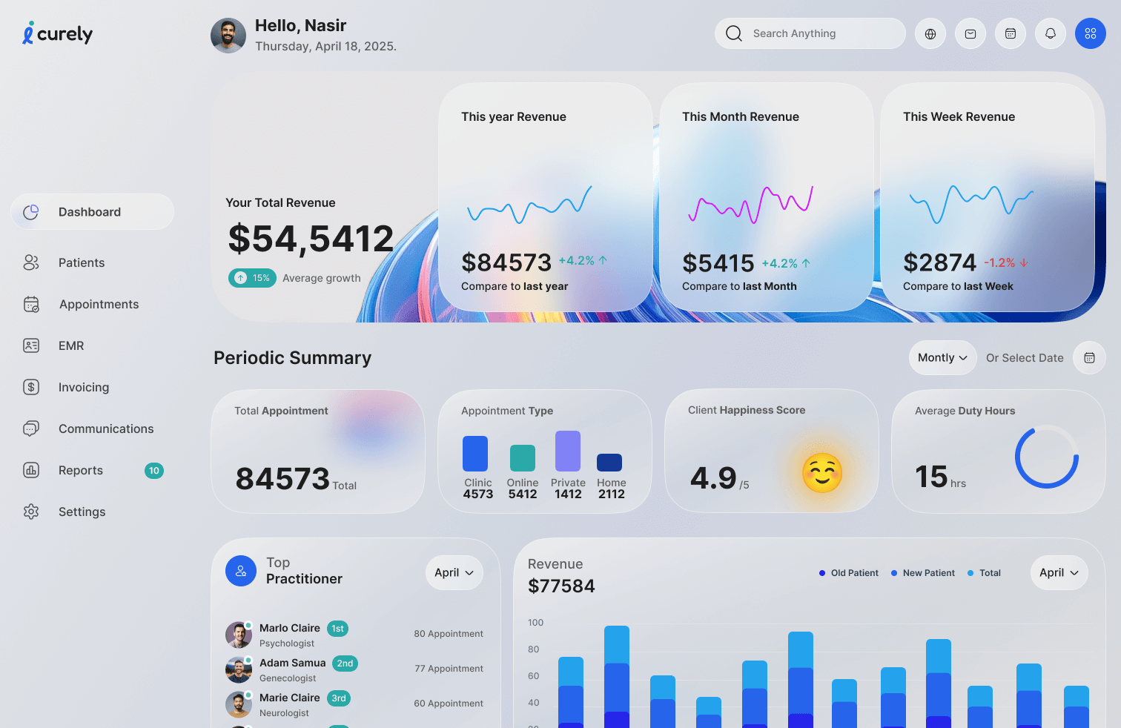Open the blue apps grid icon
Image resolution: width=1121 pixels, height=728 pixels.
click(x=1090, y=34)
